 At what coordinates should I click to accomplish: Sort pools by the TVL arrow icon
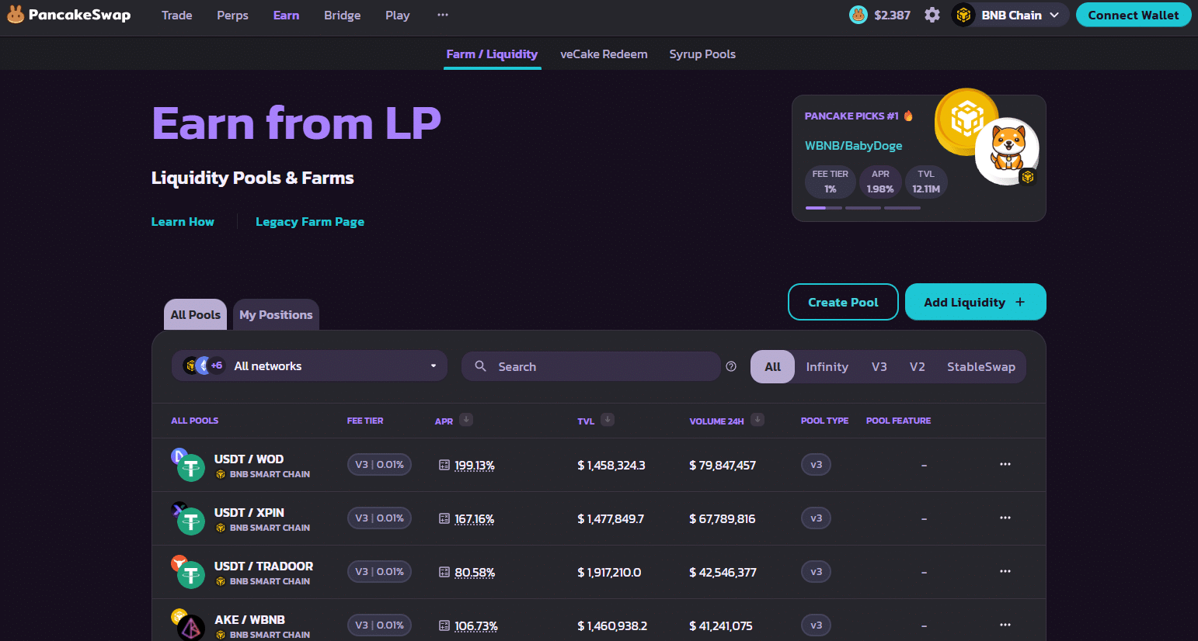point(608,420)
